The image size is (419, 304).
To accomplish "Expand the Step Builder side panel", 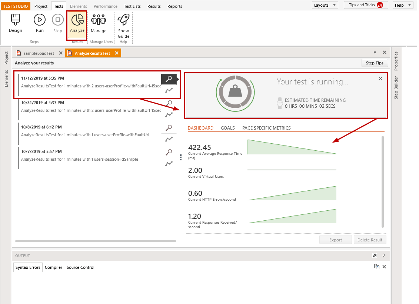I will 396,88.
